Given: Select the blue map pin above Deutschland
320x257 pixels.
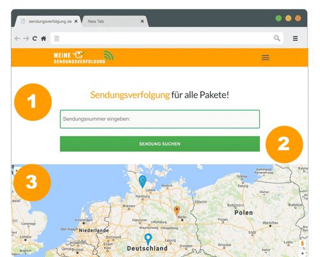Looking at the screenshot, I should (x=148, y=239).
